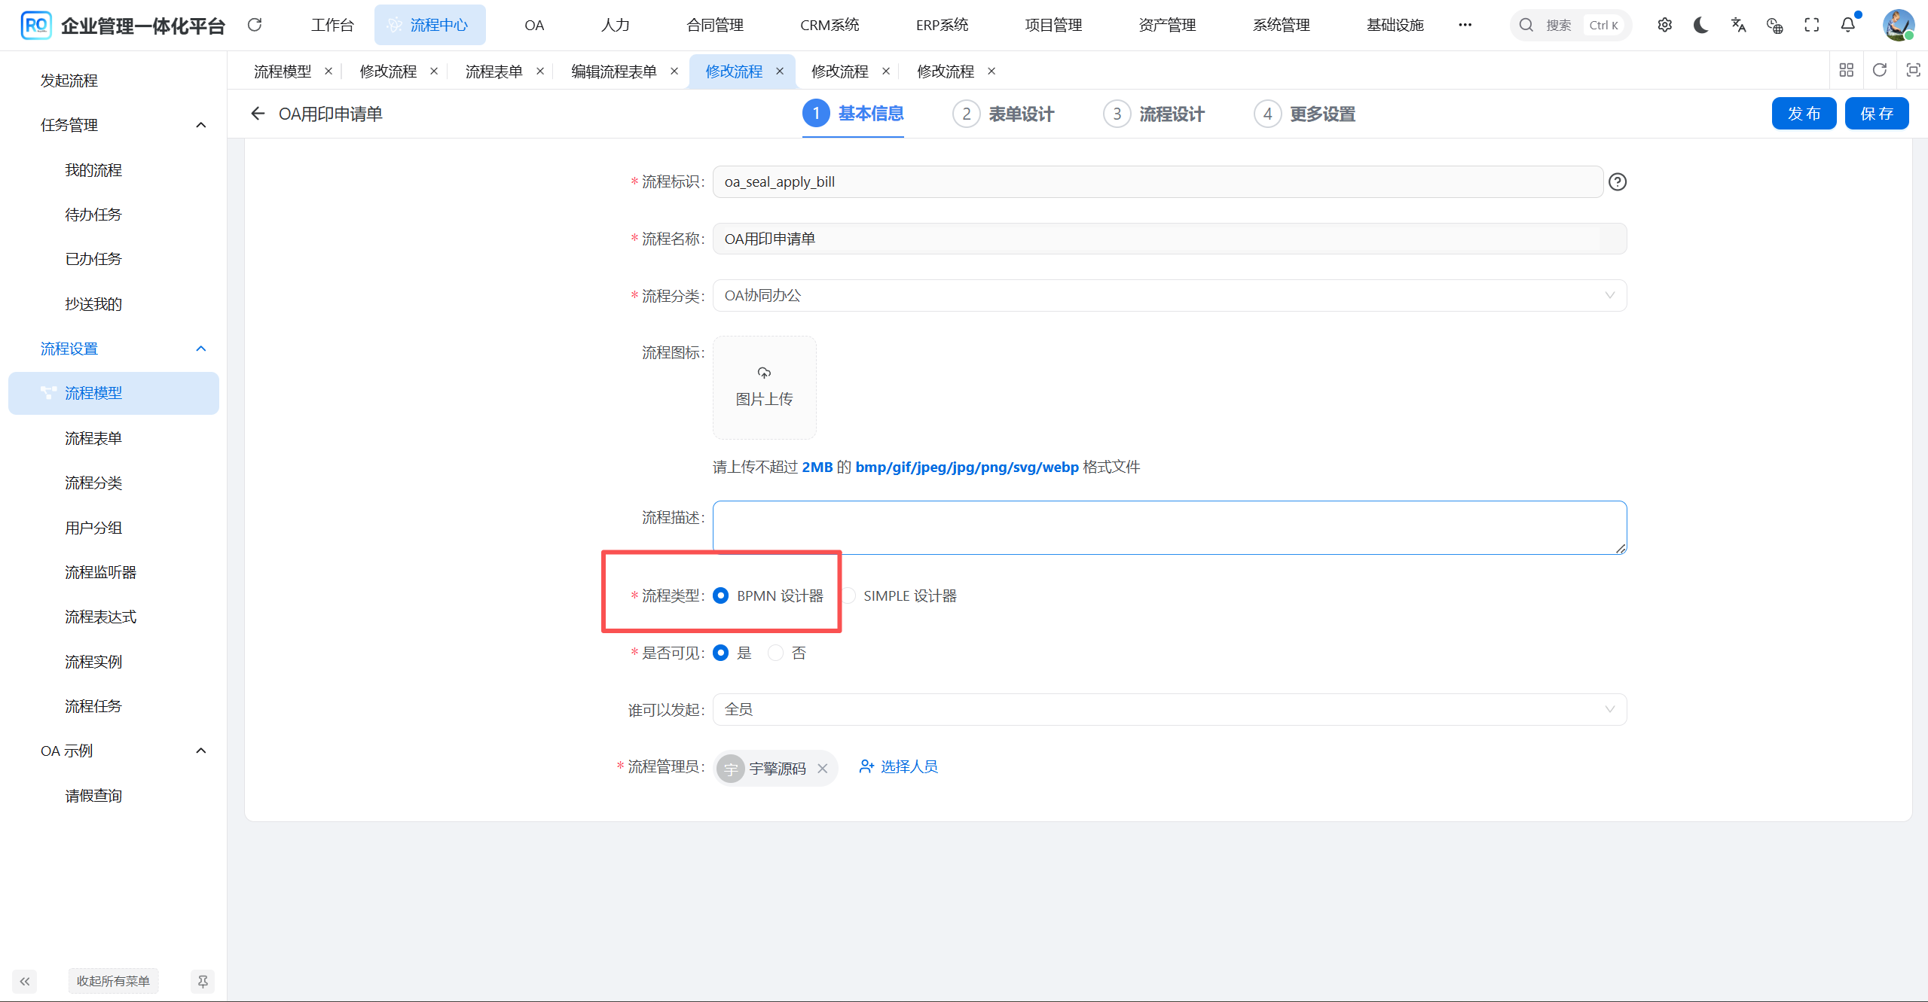This screenshot has height=1002, width=1928.
Task: Refresh tabs using the tab bar refresh icon
Action: click(1880, 70)
